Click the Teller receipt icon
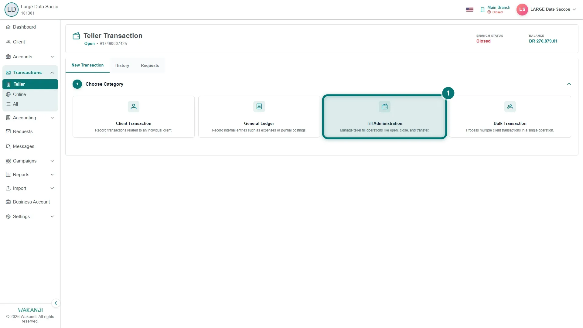 (9, 84)
